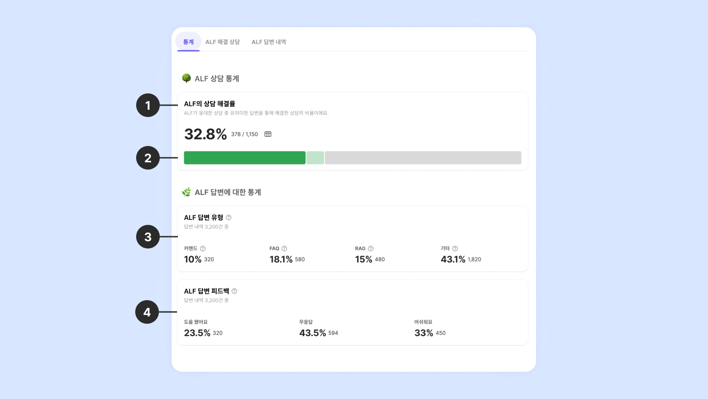Click the question mark icon next to RAG
Viewport: 708px width, 399px height.
point(371,248)
